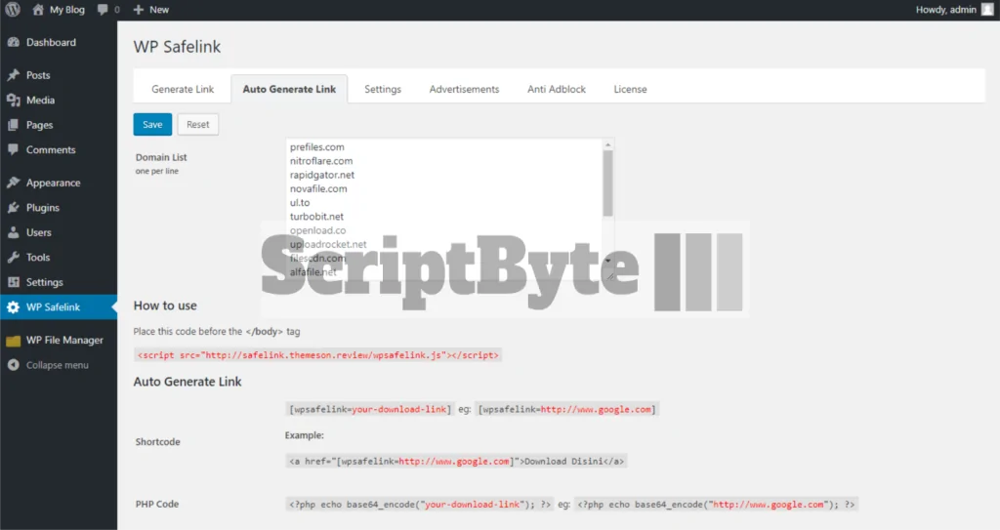The image size is (1000, 530).
Task: Click admin avatar in top right
Action: coord(987,10)
